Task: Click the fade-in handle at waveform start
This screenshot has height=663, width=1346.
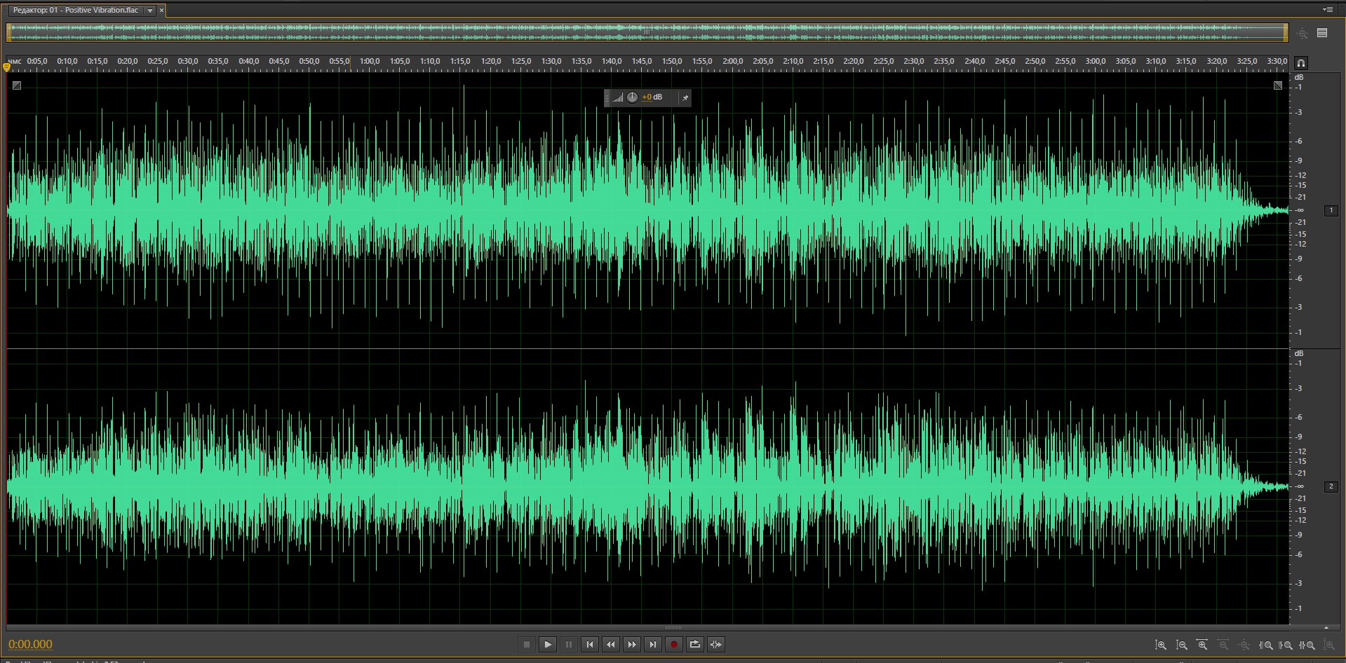Action: tap(17, 86)
